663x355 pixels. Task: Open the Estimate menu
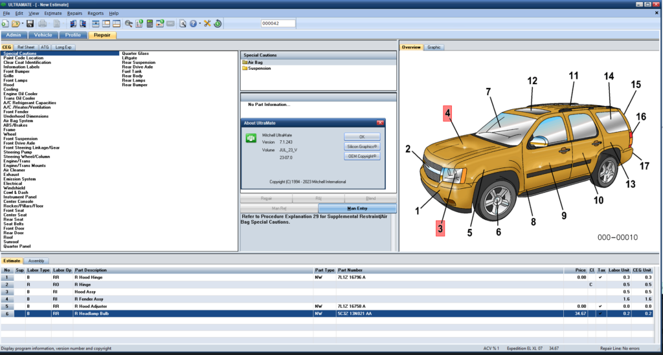(x=53, y=14)
